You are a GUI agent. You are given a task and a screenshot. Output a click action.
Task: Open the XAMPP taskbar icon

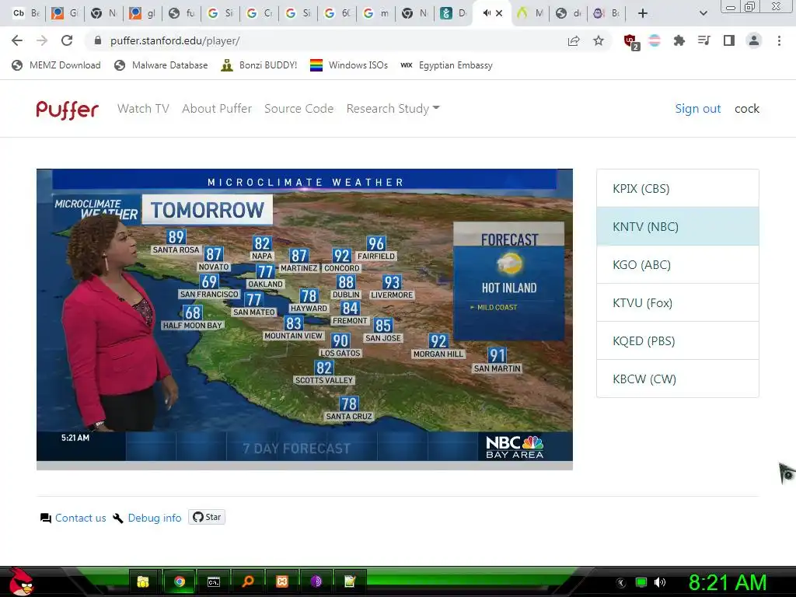pyautogui.click(x=282, y=581)
